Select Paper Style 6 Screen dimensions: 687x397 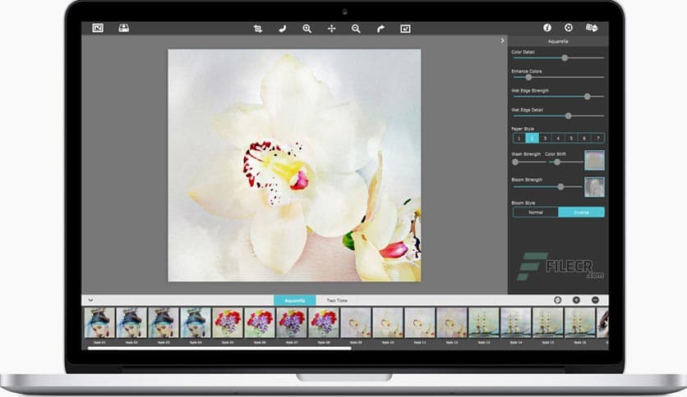point(584,138)
